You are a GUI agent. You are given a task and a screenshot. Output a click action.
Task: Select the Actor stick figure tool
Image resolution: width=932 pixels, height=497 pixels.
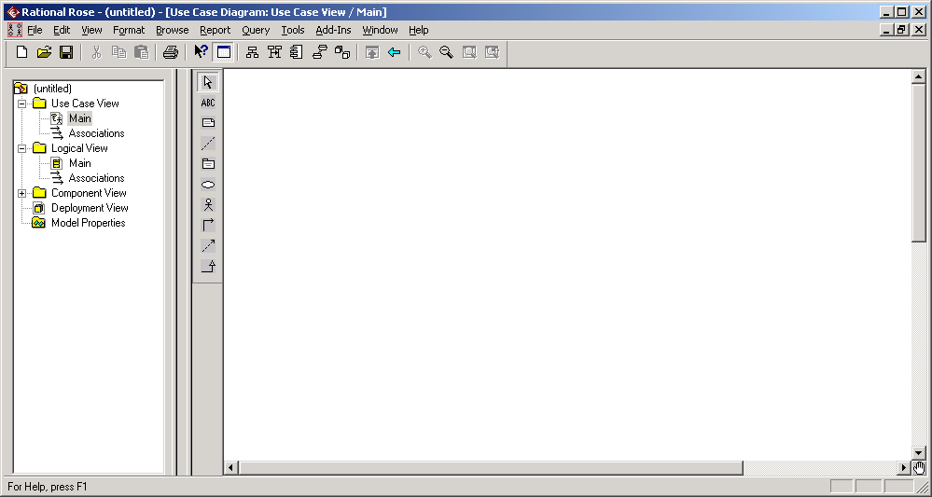(x=208, y=205)
